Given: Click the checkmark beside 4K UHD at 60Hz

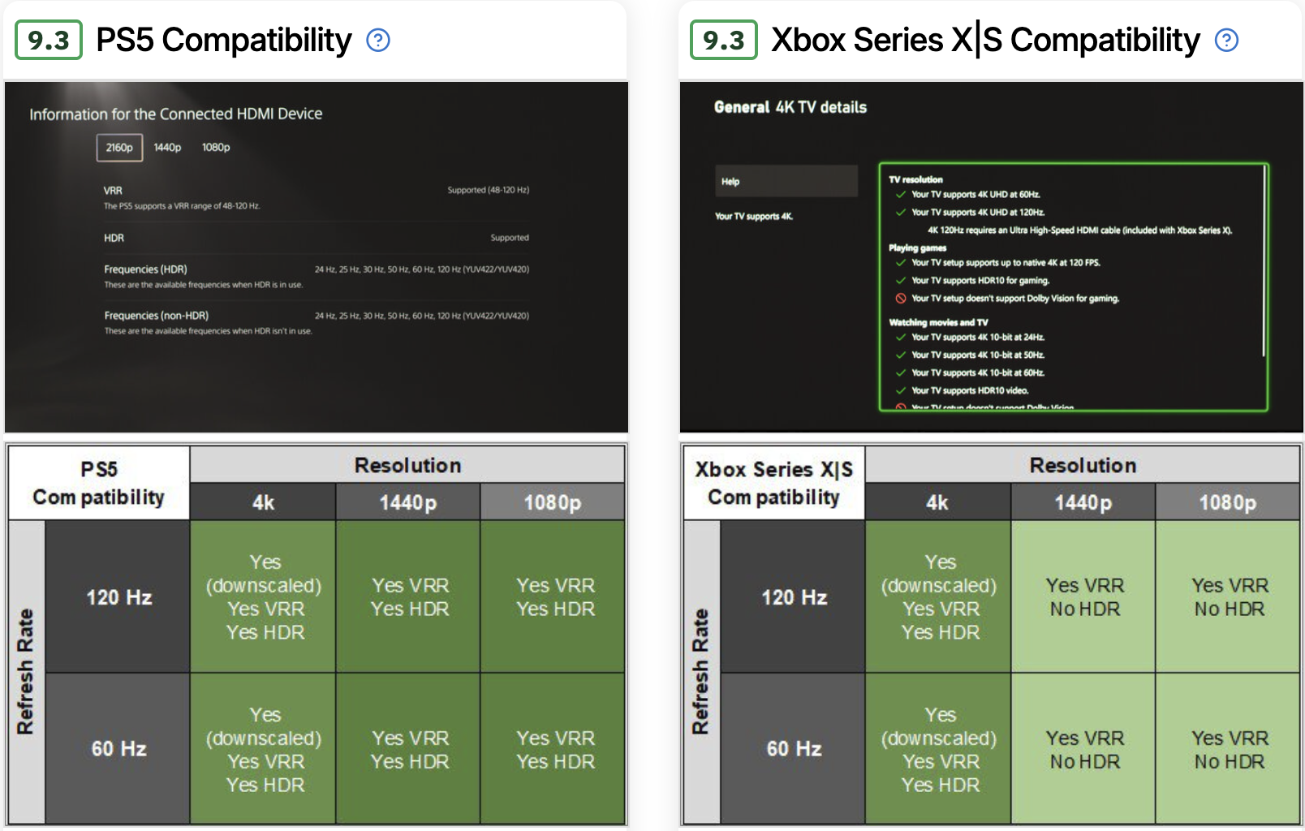Looking at the screenshot, I should pos(900,195).
